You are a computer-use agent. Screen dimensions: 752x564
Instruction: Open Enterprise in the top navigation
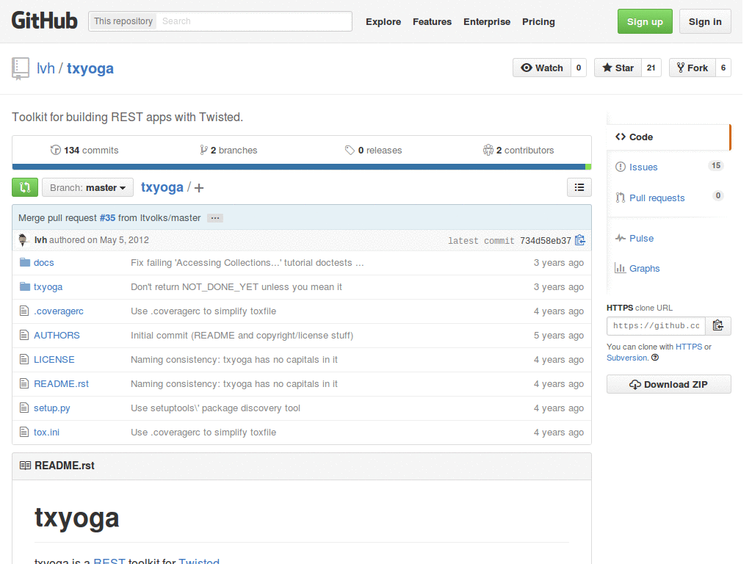click(487, 21)
